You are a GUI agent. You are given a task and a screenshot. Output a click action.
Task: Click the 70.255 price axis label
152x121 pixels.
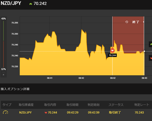[15, 23]
